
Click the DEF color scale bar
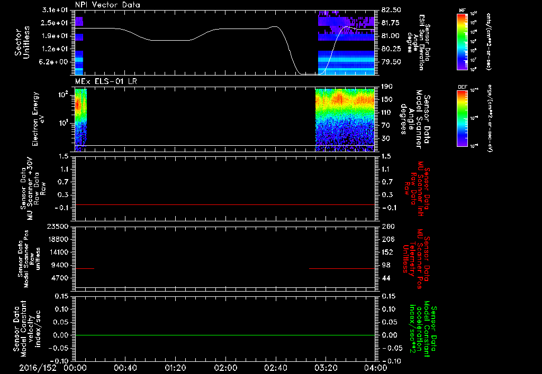click(462, 118)
